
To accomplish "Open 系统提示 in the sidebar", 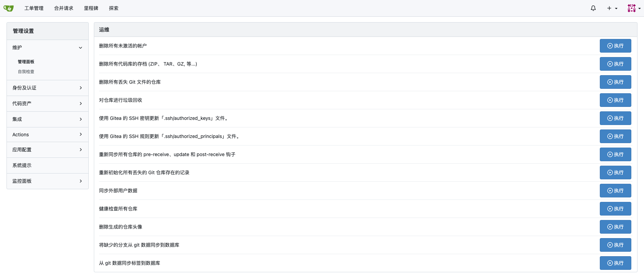I will coord(22,165).
